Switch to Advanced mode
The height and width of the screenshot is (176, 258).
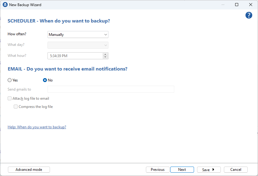coord(29,170)
